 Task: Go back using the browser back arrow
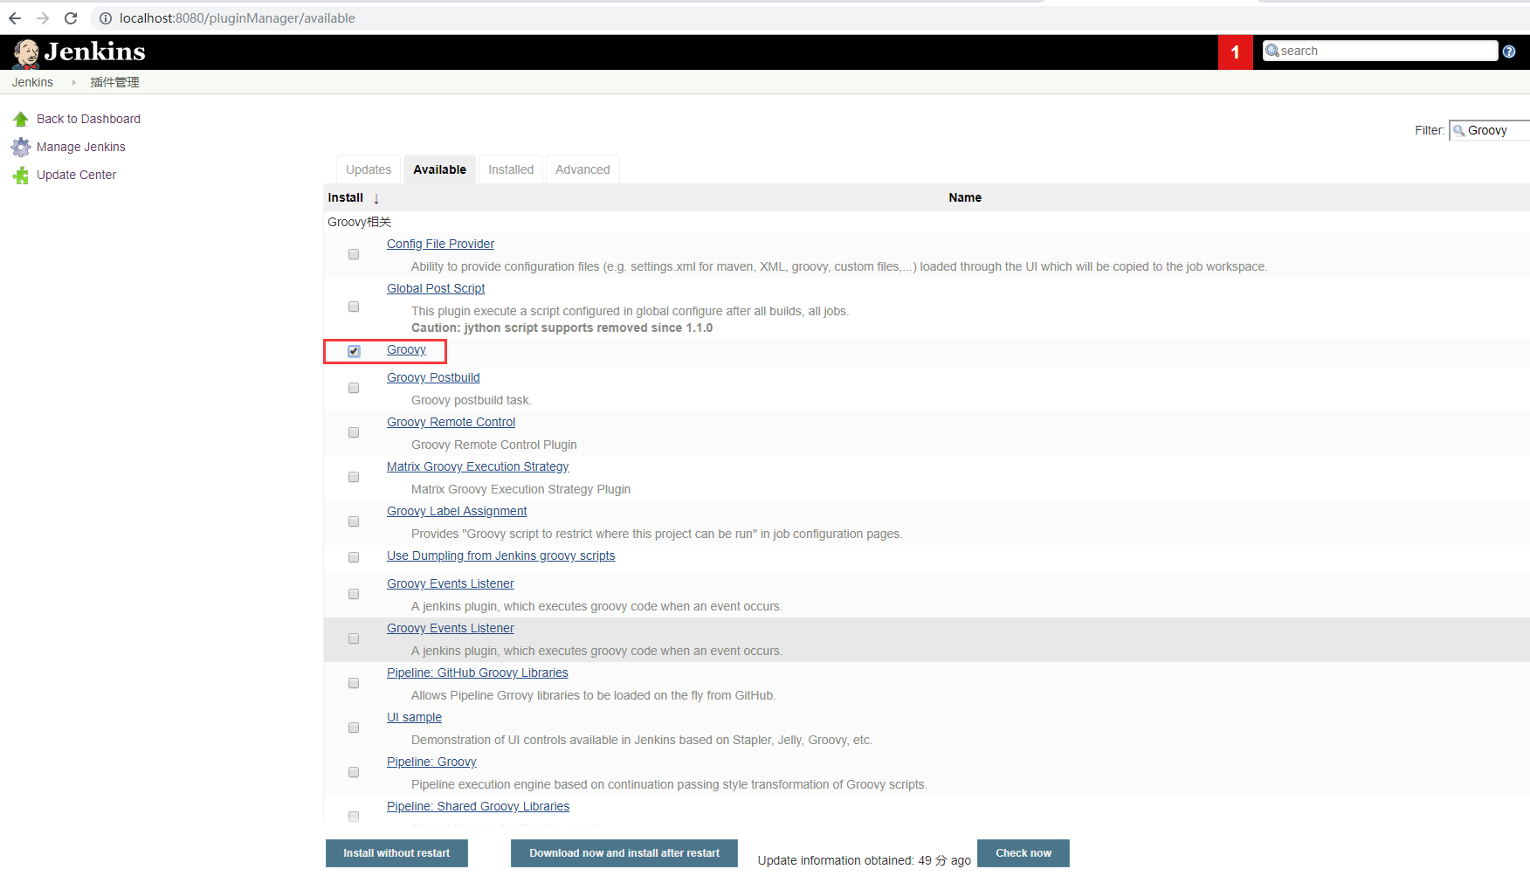point(15,18)
